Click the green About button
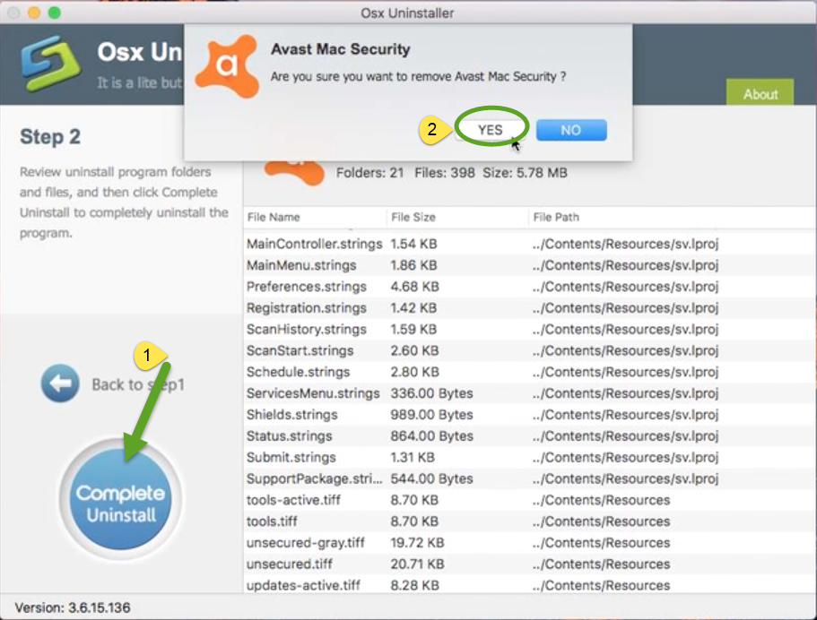817x620 pixels. (761, 93)
